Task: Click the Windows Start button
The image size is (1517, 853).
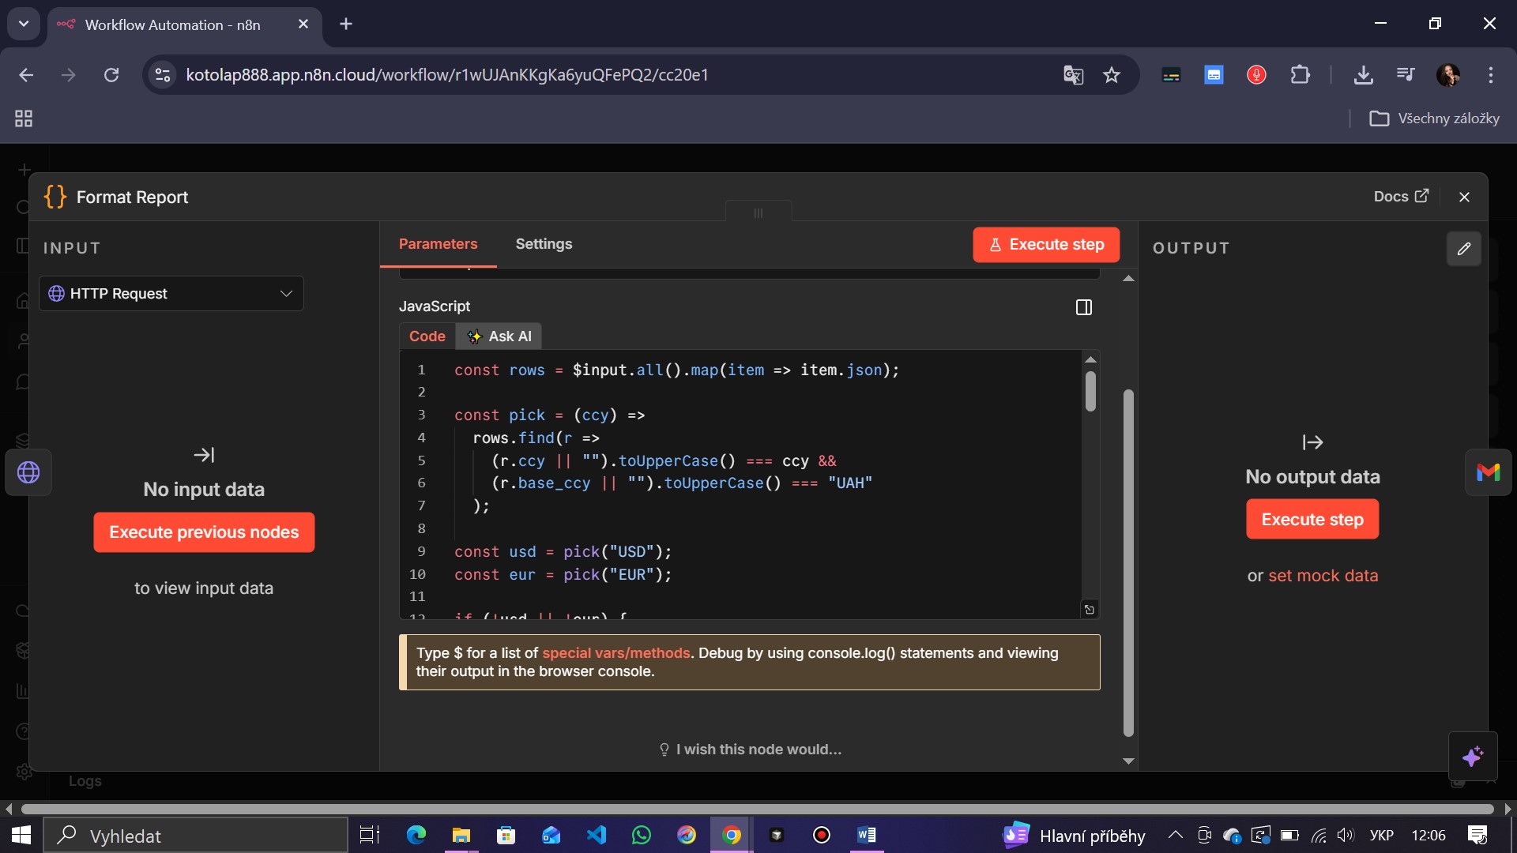Action: pyautogui.click(x=21, y=835)
